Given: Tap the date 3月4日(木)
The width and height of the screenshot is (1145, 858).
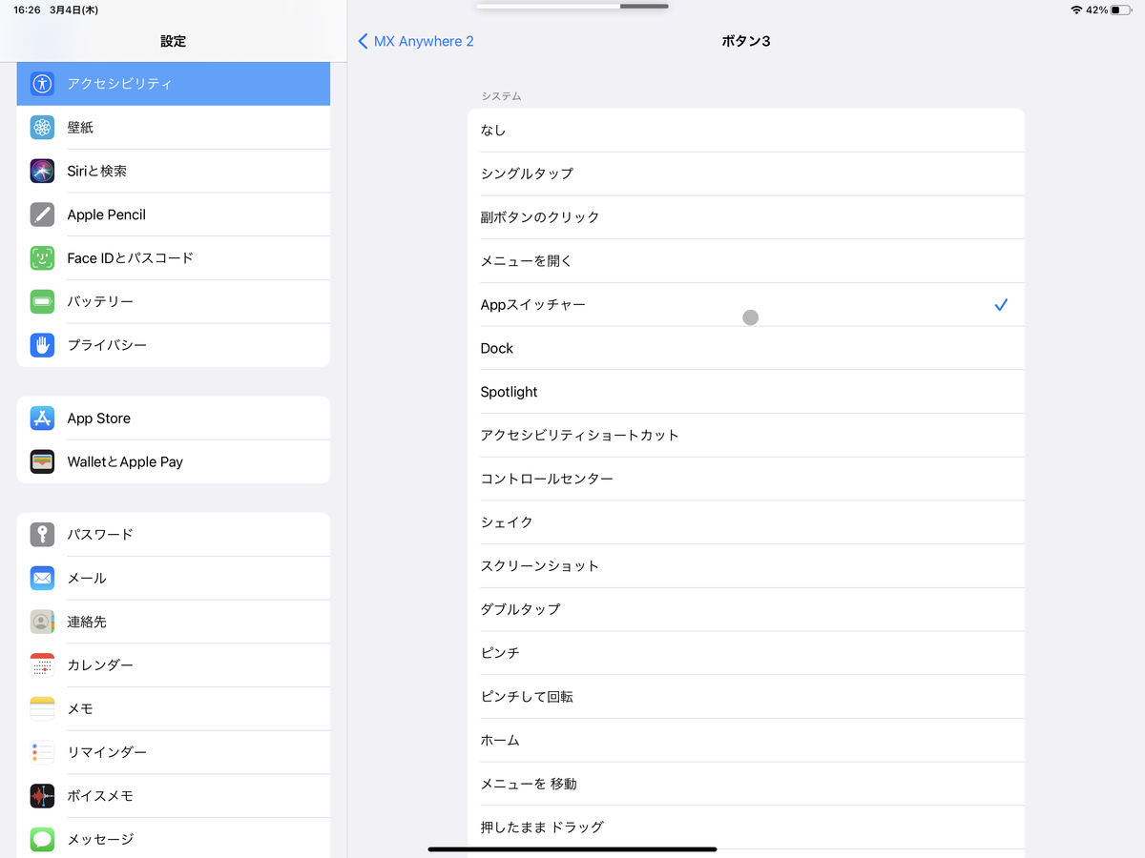Looking at the screenshot, I should coord(74,10).
